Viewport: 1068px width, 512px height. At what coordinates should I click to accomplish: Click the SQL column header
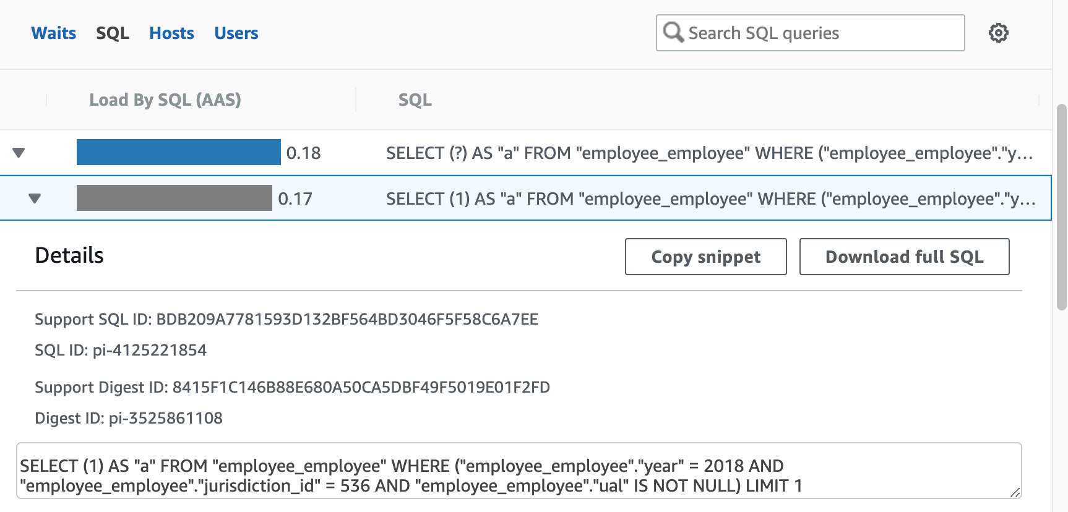coord(415,100)
